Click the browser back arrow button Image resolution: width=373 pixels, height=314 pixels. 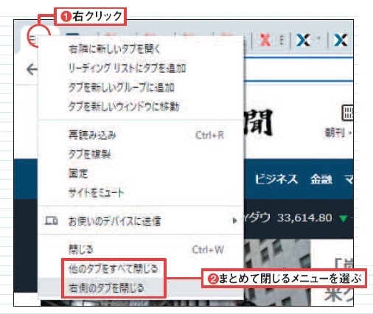coord(32,69)
